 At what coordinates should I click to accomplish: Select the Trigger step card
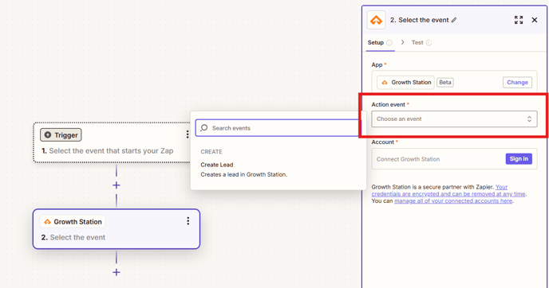[x=112, y=142]
